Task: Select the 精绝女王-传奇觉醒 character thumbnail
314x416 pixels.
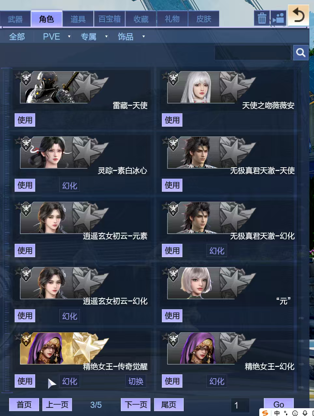Action: click(64, 348)
